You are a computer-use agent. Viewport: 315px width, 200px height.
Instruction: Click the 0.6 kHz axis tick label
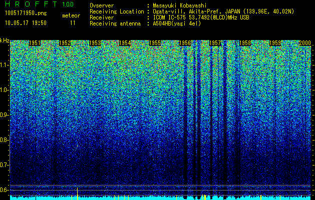(5, 190)
